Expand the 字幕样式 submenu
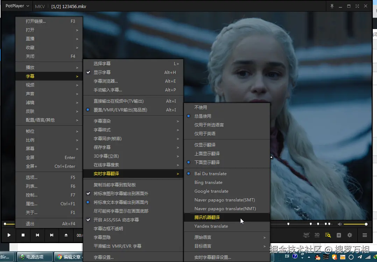The width and height of the screenshot is (377, 262). tap(133, 130)
